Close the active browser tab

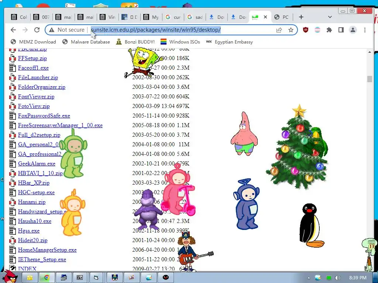click(265, 17)
